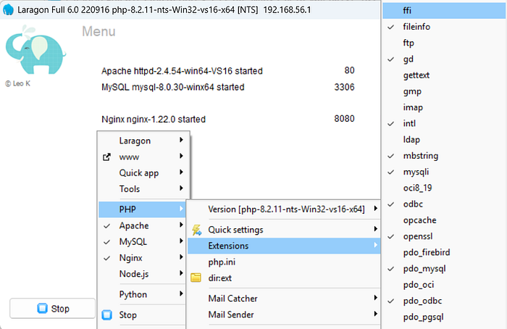Click the © Leo K credit text

[x=18, y=83]
